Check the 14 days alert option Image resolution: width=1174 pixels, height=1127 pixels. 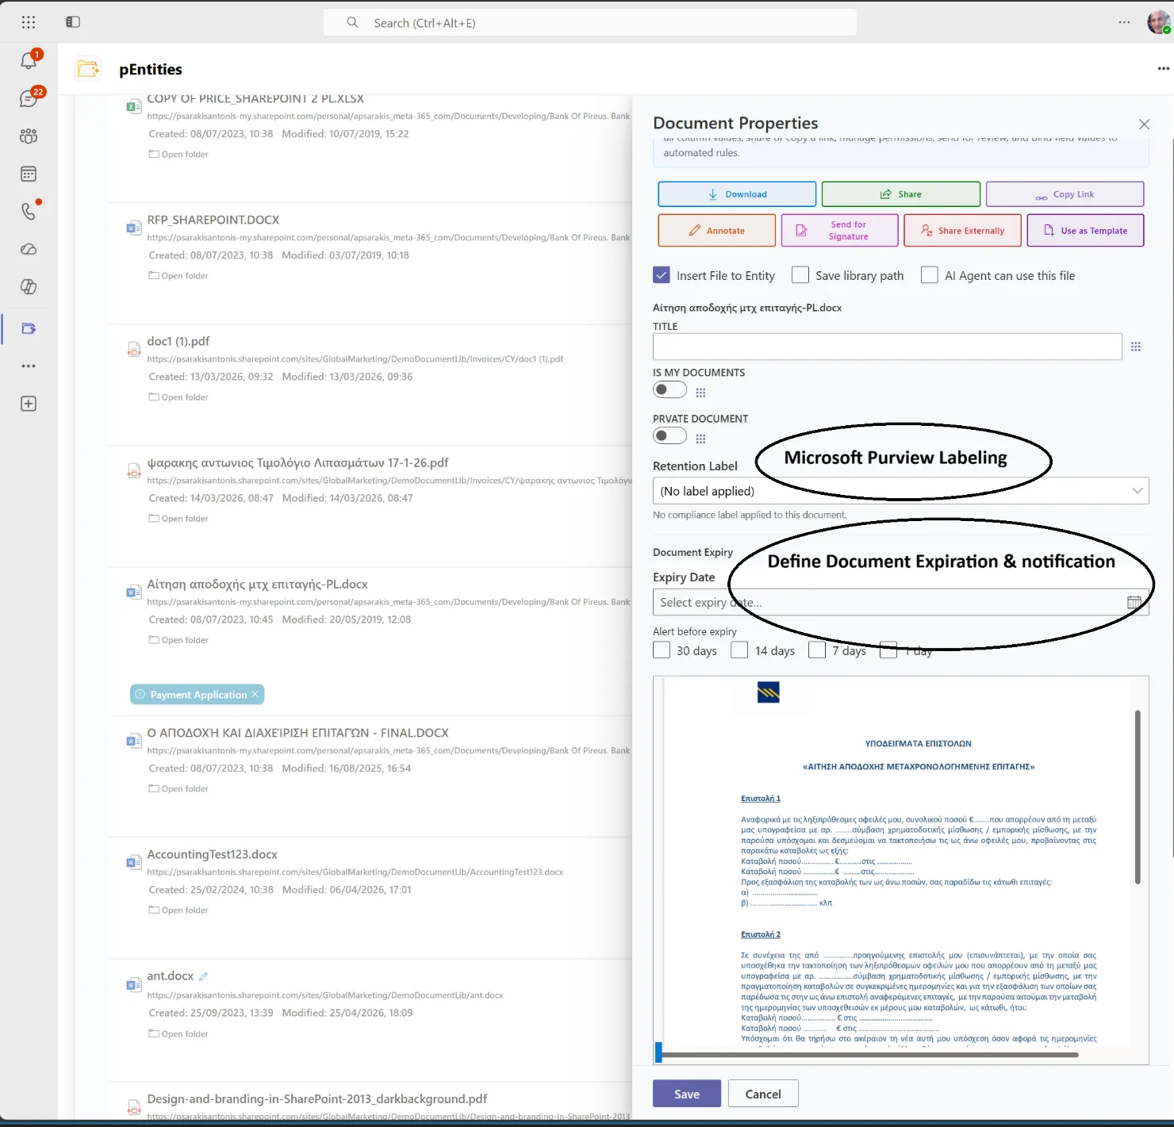pos(739,650)
